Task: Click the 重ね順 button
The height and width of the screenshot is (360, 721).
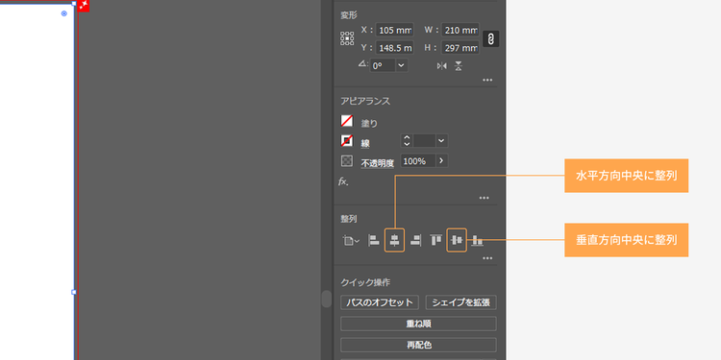Action: 418,324
